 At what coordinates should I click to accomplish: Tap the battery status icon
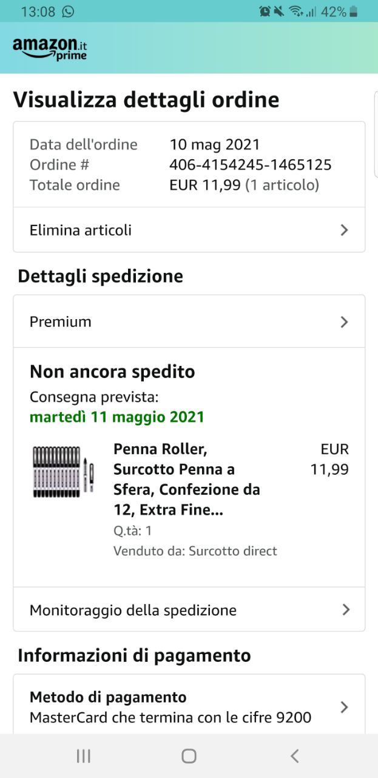coord(354,12)
